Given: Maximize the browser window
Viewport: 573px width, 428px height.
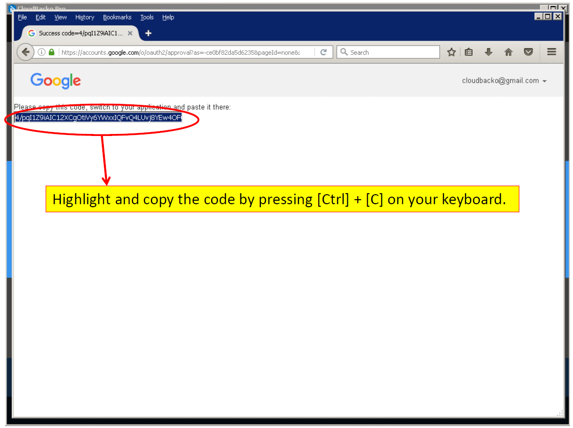Looking at the screenshot, I should click(x=548, y=17).
